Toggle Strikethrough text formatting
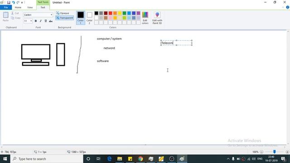Image resolution: width=290 pixels, height=163 pixels. point(51,21)
